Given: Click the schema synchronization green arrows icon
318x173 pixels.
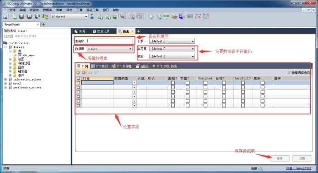Looking at the screenshot, I should click(x=166, y=16).
